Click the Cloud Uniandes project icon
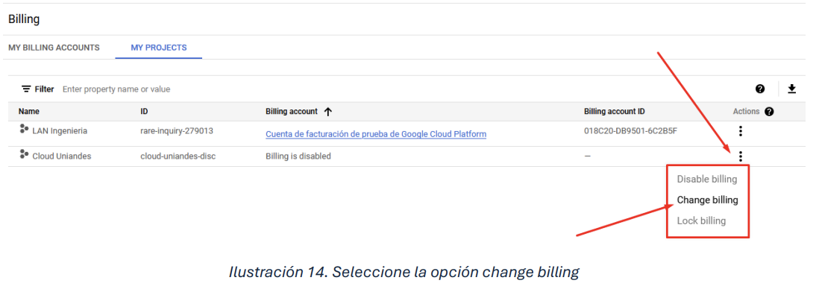Screen dimensions: 819x295 [x=24, y=154]
